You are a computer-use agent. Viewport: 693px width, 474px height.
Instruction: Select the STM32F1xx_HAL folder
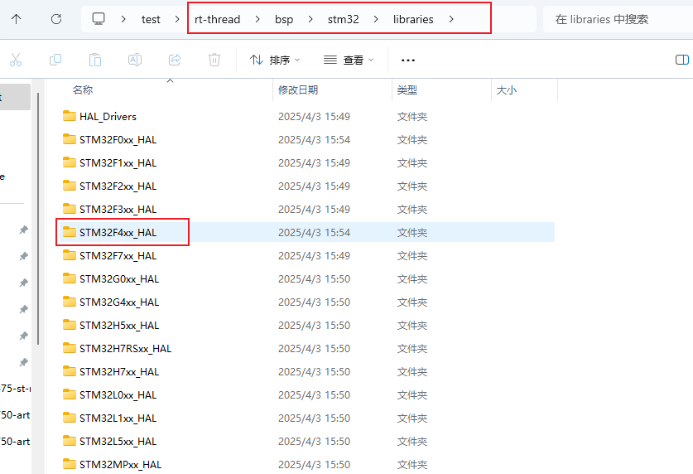118,162
